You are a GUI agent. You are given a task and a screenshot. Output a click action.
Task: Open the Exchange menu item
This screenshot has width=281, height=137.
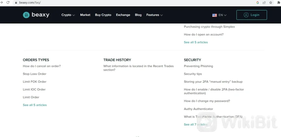123,15
